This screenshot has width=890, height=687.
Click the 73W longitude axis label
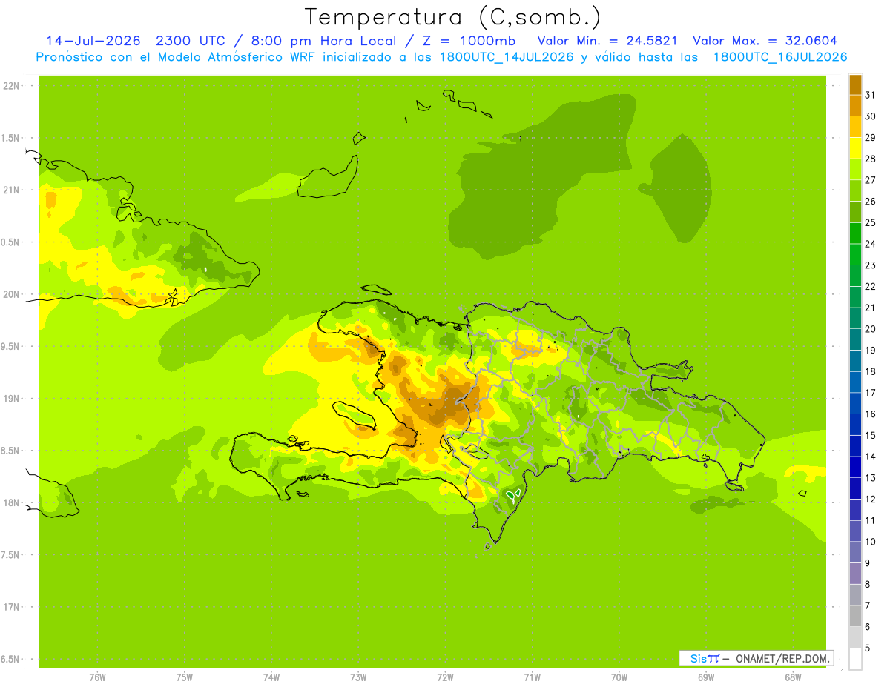click(x=358, y=677)
